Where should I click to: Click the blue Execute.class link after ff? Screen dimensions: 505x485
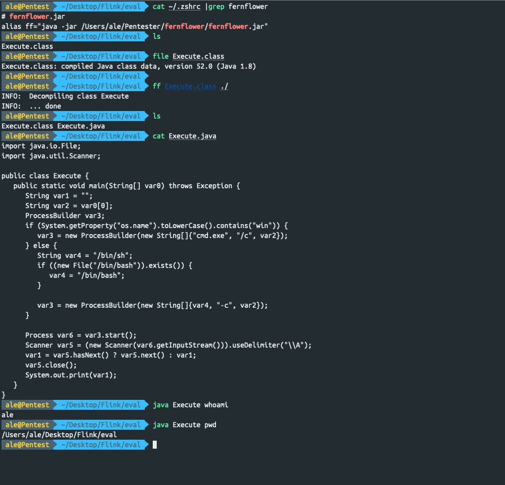[x=191, y=86]
